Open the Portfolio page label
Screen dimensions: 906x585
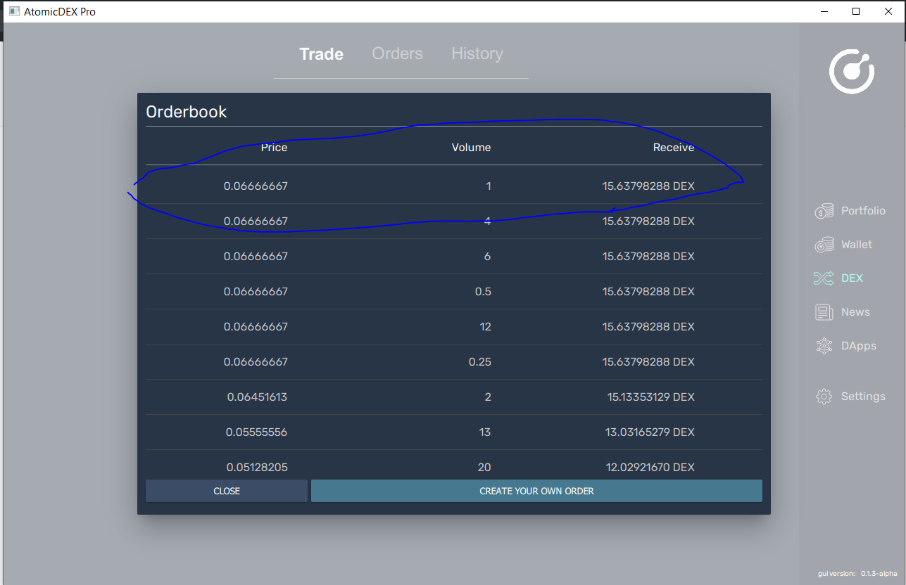click(x=863, y=211)
